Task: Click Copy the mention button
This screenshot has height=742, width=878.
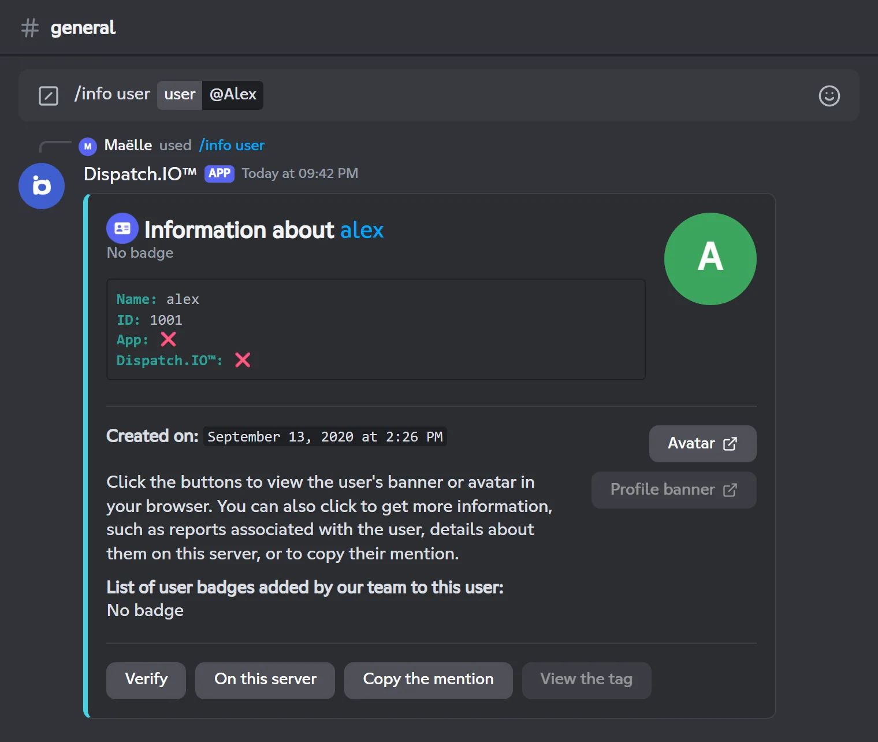Action: [x=428, y=681]
